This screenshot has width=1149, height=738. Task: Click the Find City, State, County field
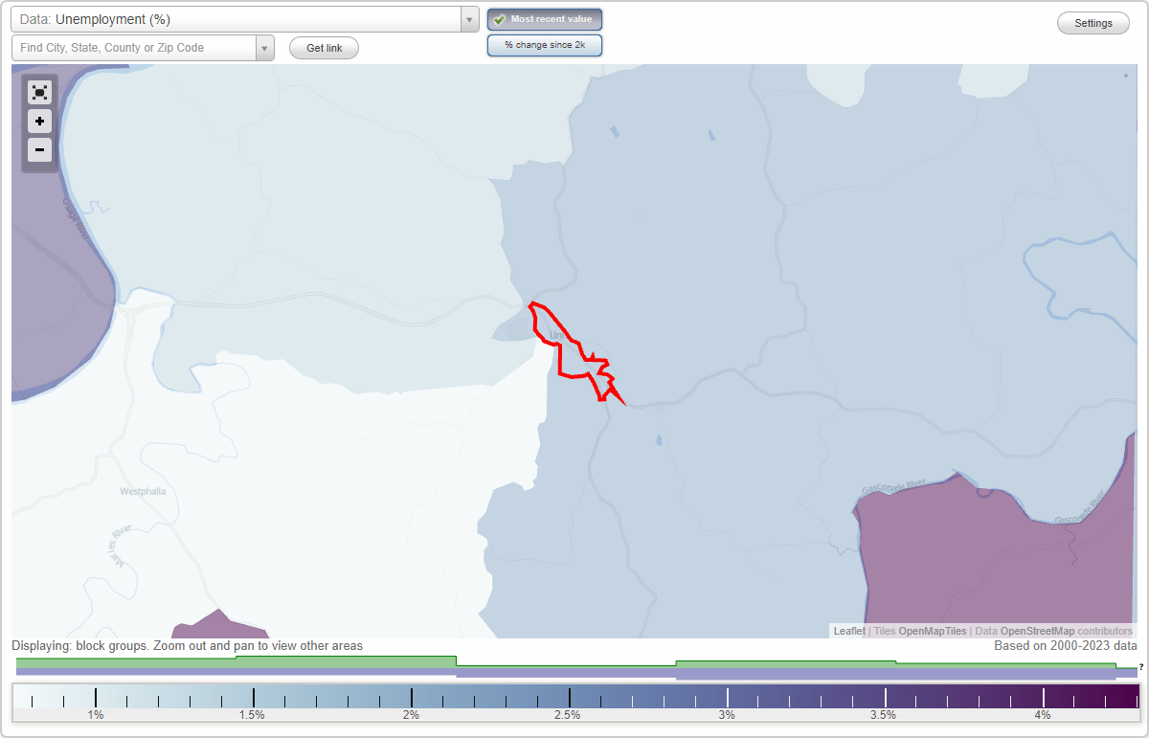click(x=134, y=48)
